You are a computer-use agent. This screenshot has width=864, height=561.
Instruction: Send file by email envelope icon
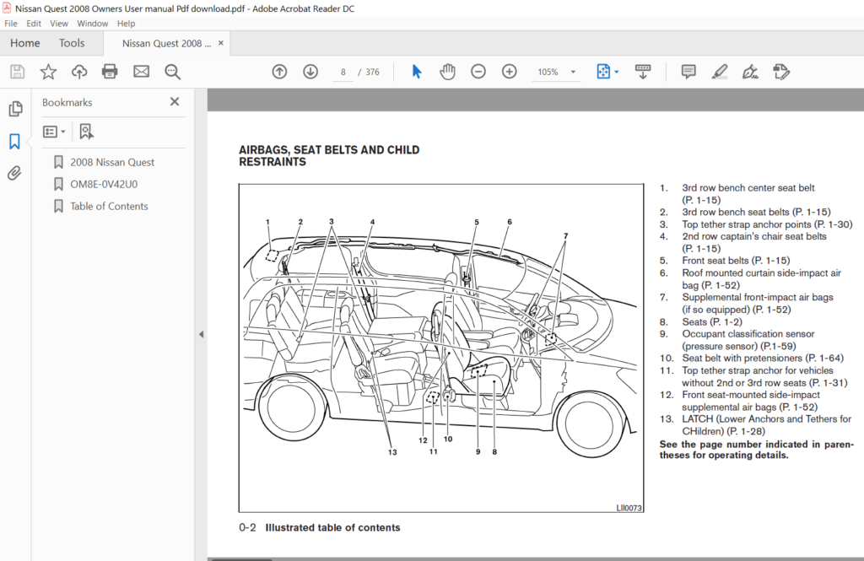pyautogui.click(x=141, y=72)
